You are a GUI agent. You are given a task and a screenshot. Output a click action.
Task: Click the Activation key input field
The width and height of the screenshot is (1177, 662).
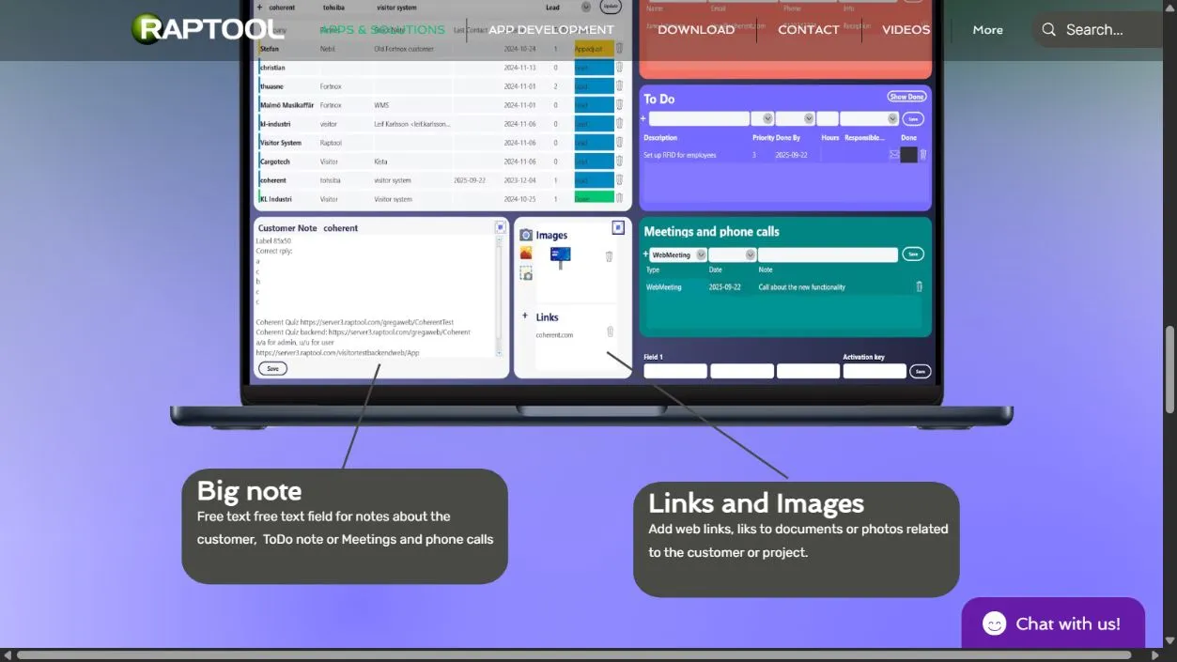875,372
